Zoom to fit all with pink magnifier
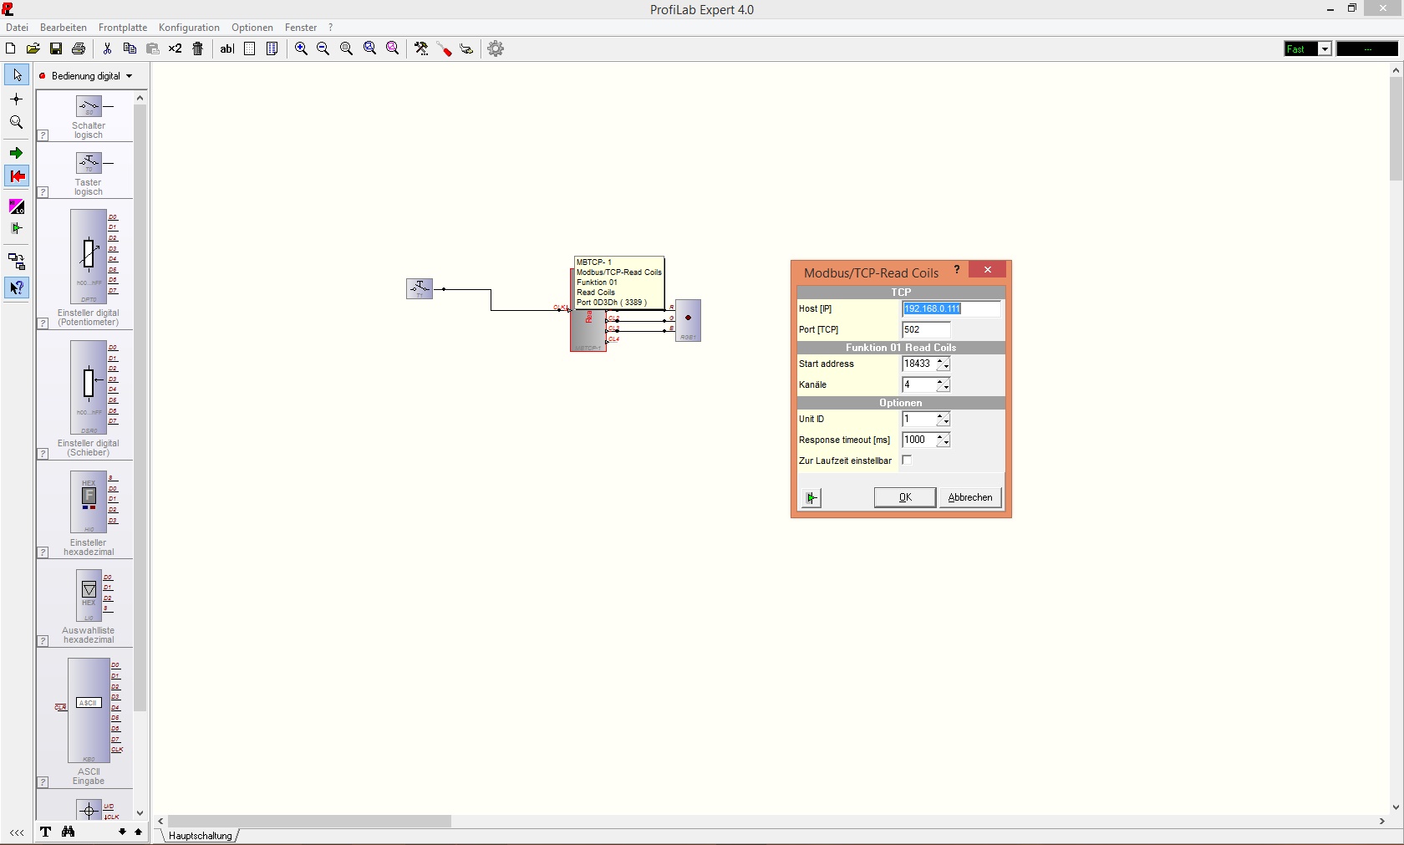The width and height of the screenshot is (1404, 845). coord(393,48)
